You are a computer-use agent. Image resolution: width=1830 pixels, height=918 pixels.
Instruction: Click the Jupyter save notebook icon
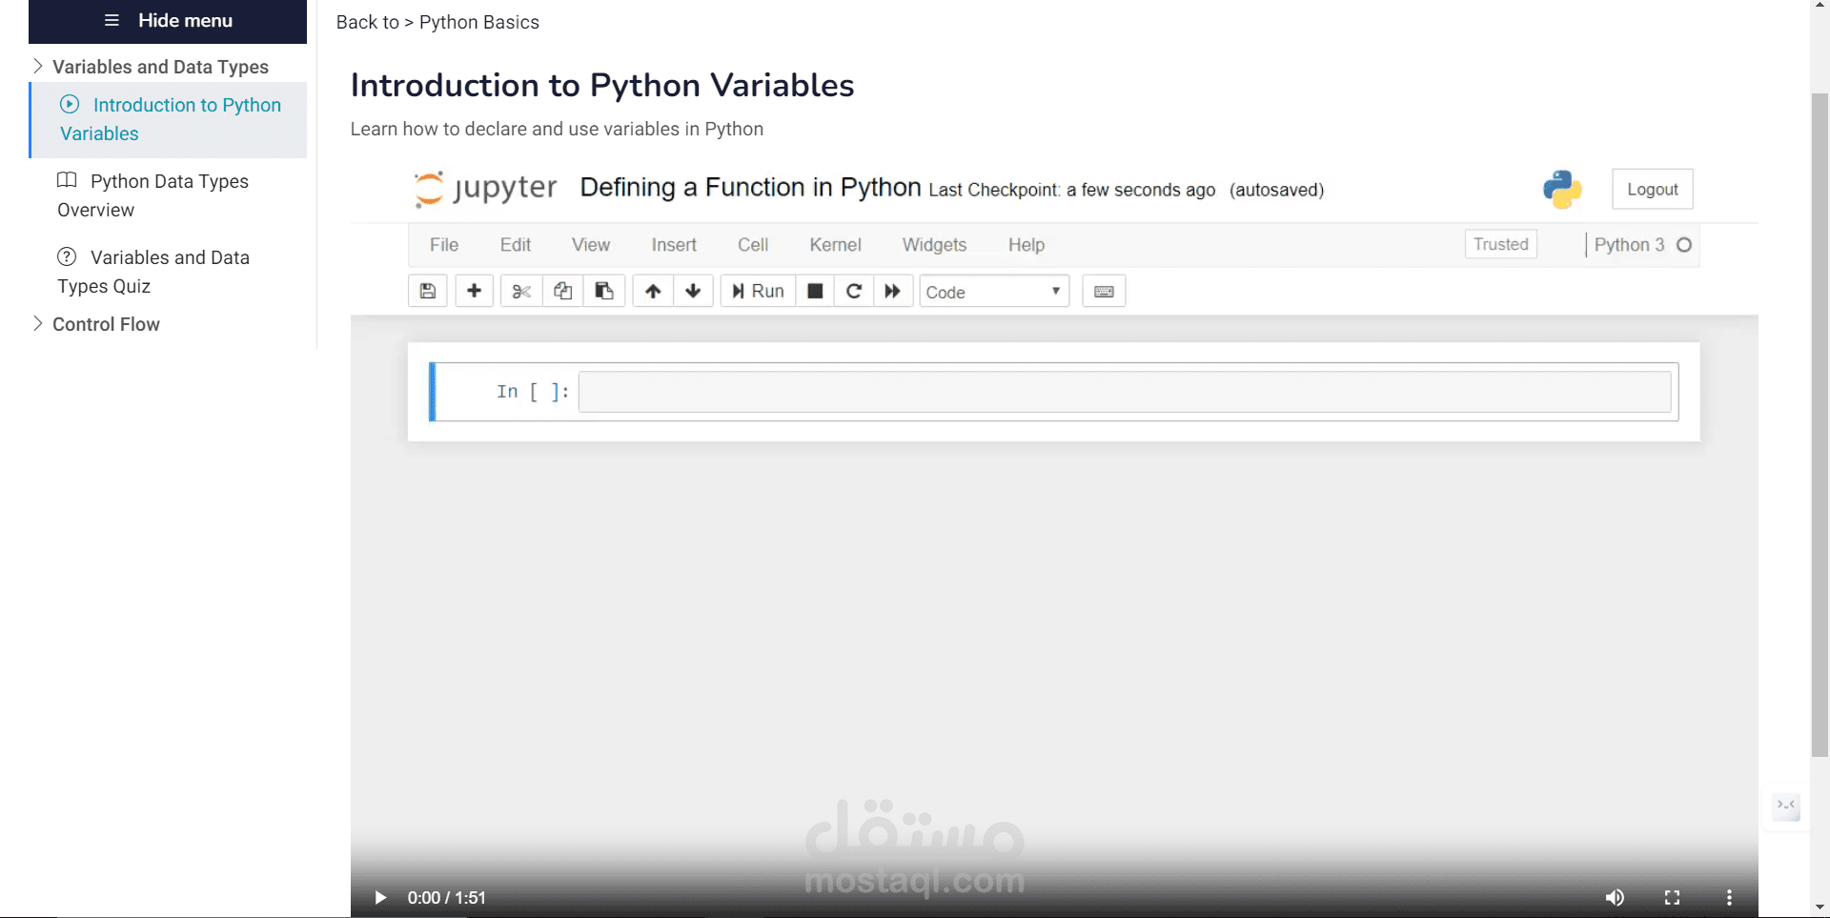pyautogui.click(x=428, y=291)
